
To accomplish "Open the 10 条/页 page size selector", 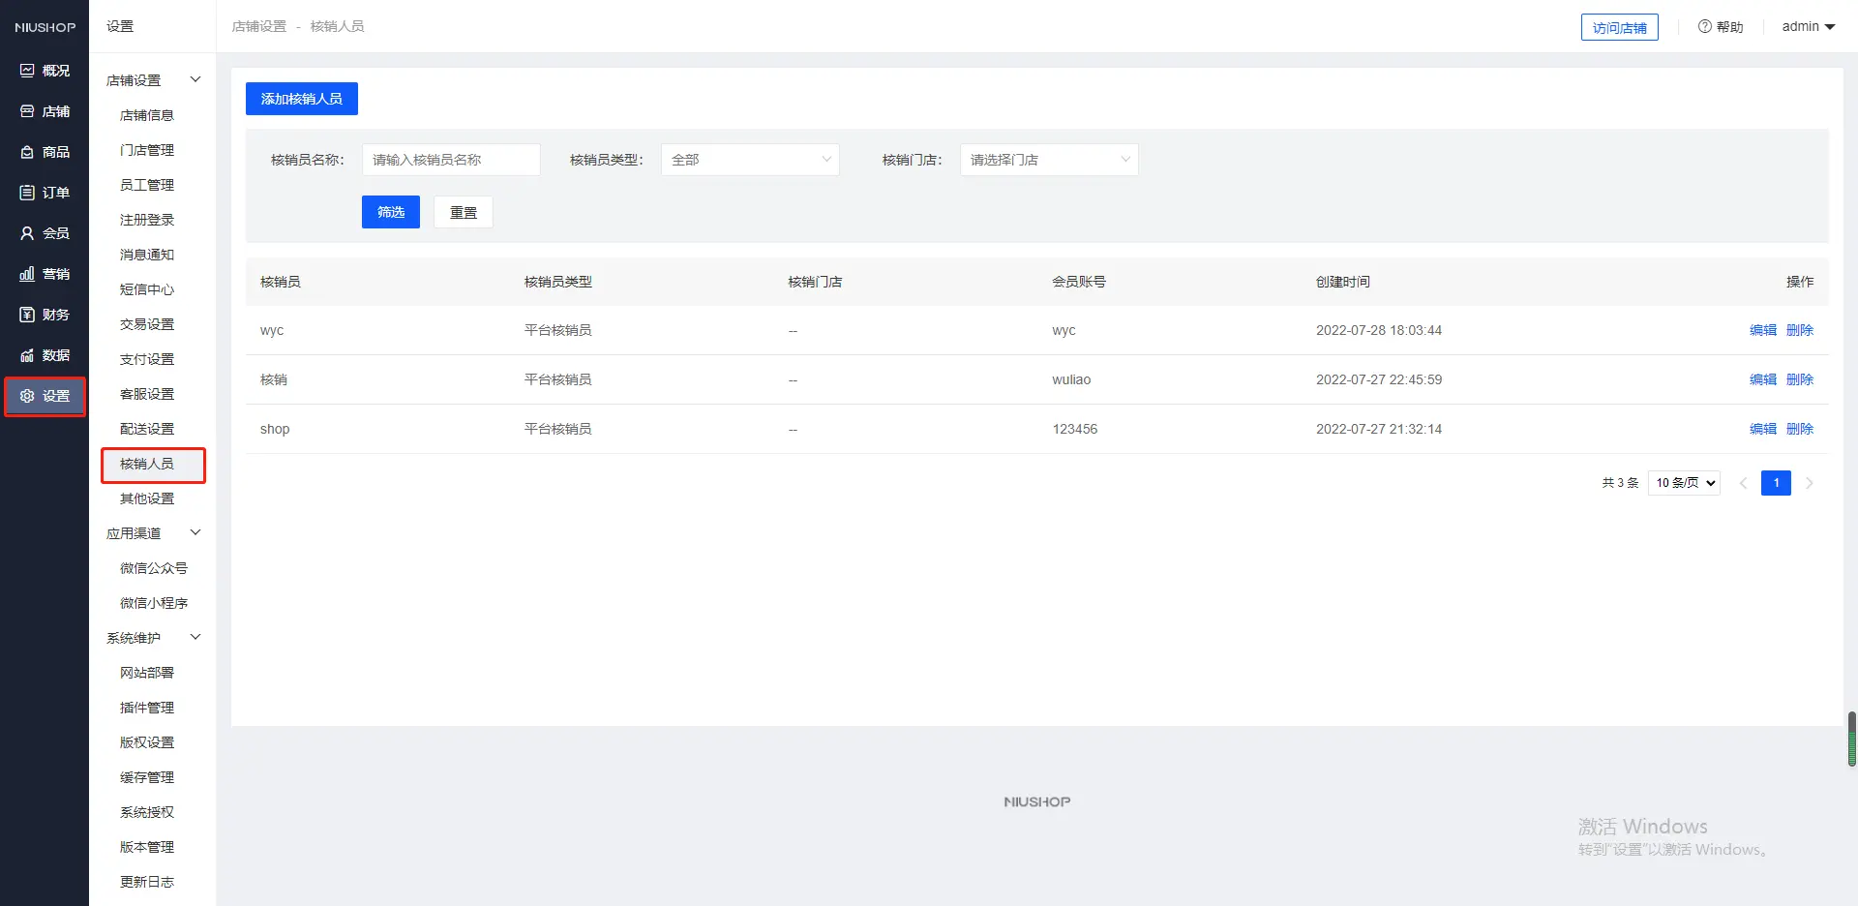I will coord(1684,483).
